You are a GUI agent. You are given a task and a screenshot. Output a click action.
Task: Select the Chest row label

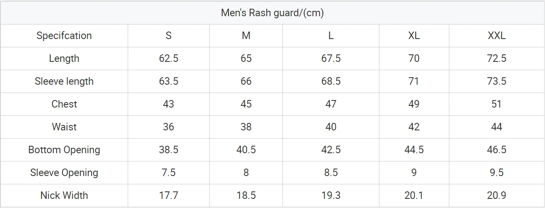click(x=64, y=104)
